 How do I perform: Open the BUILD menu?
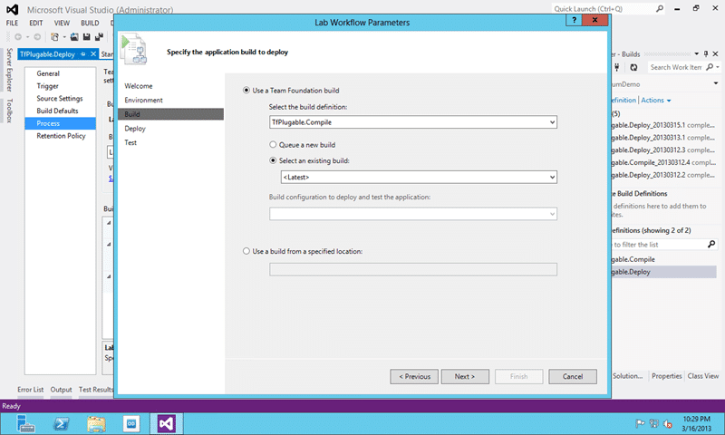coord(90,23)
